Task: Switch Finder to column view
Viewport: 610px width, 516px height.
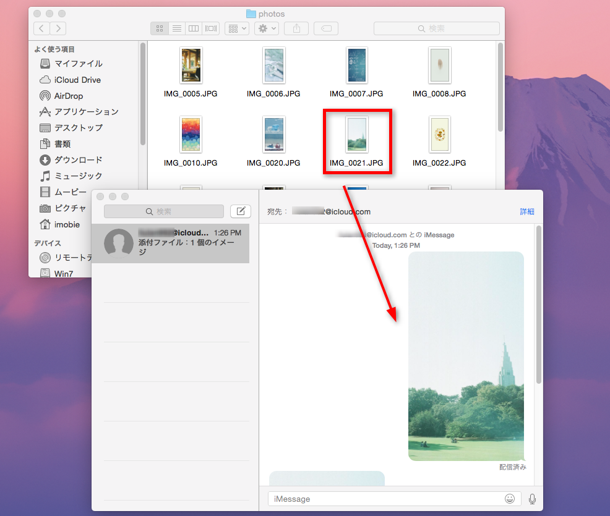Action: pos(194,28)
